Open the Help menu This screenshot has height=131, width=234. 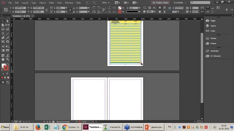[78, 3]
